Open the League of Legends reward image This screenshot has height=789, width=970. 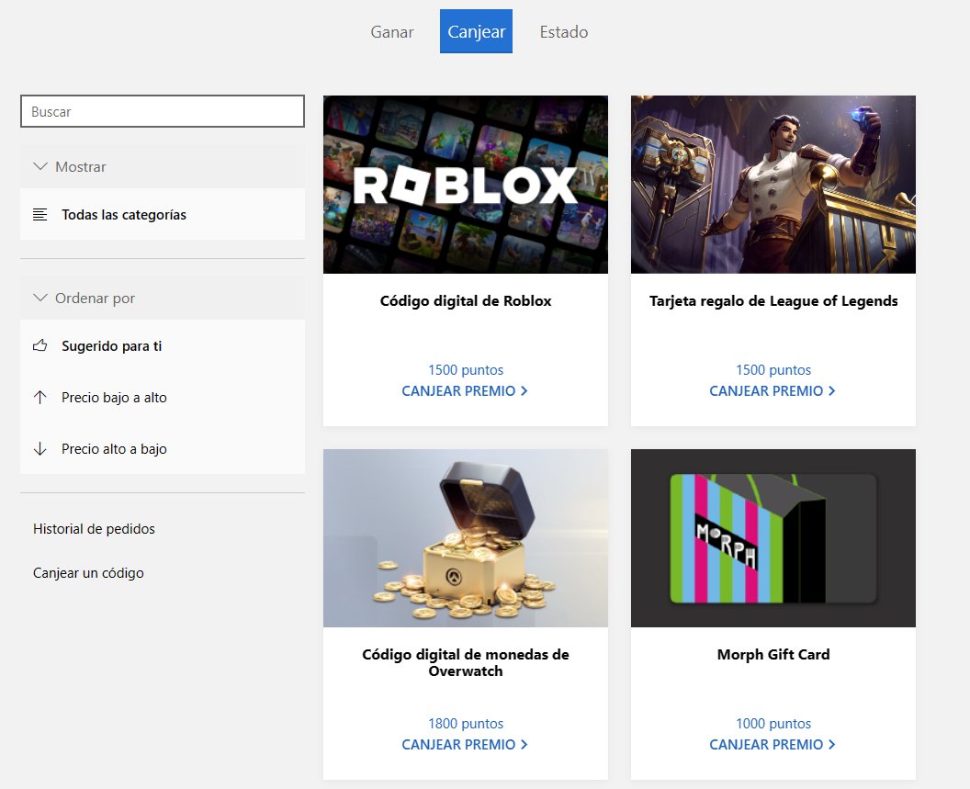coord(773,185)
